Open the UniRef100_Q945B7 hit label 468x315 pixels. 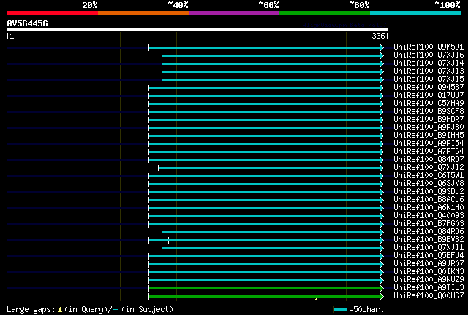pyautogui.click(x=429, y=87)
